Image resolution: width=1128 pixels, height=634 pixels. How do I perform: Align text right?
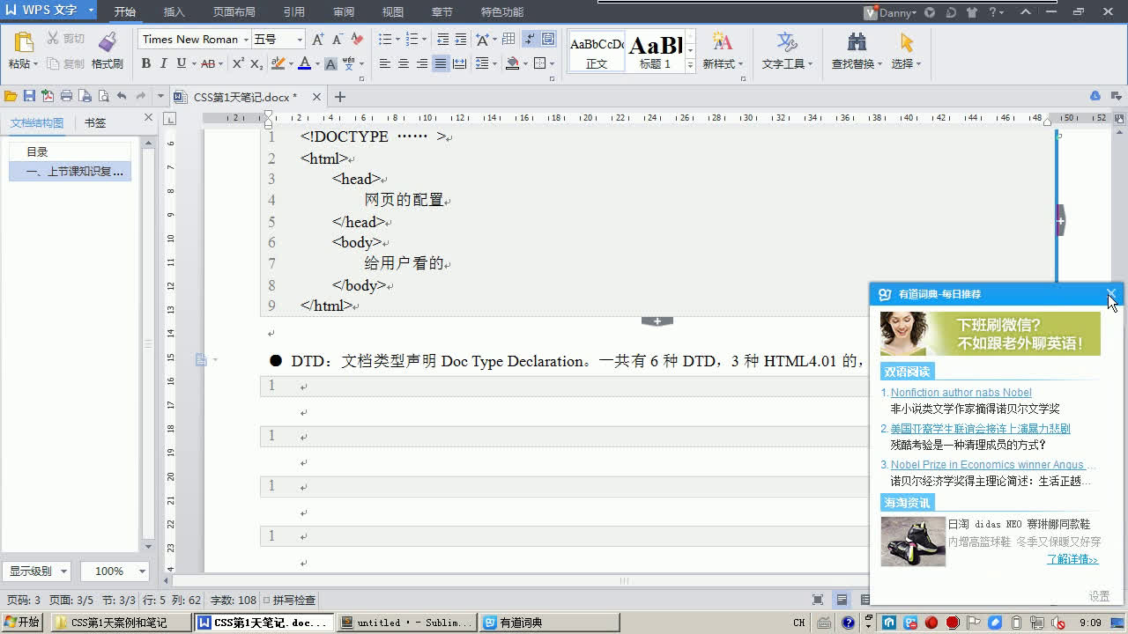click(422, 63)
